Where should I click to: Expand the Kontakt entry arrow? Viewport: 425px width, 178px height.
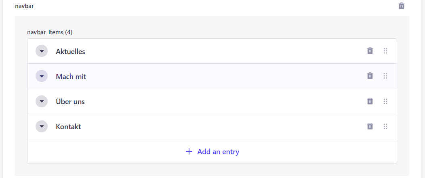click(42, 126)
